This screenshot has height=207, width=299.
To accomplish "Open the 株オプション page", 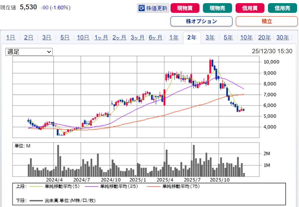I will [x=201, y=21].
